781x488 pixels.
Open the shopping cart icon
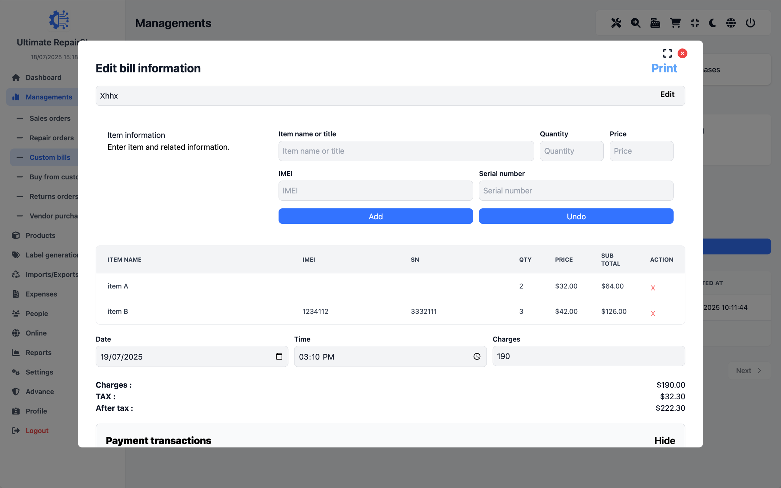click(675, 23)
